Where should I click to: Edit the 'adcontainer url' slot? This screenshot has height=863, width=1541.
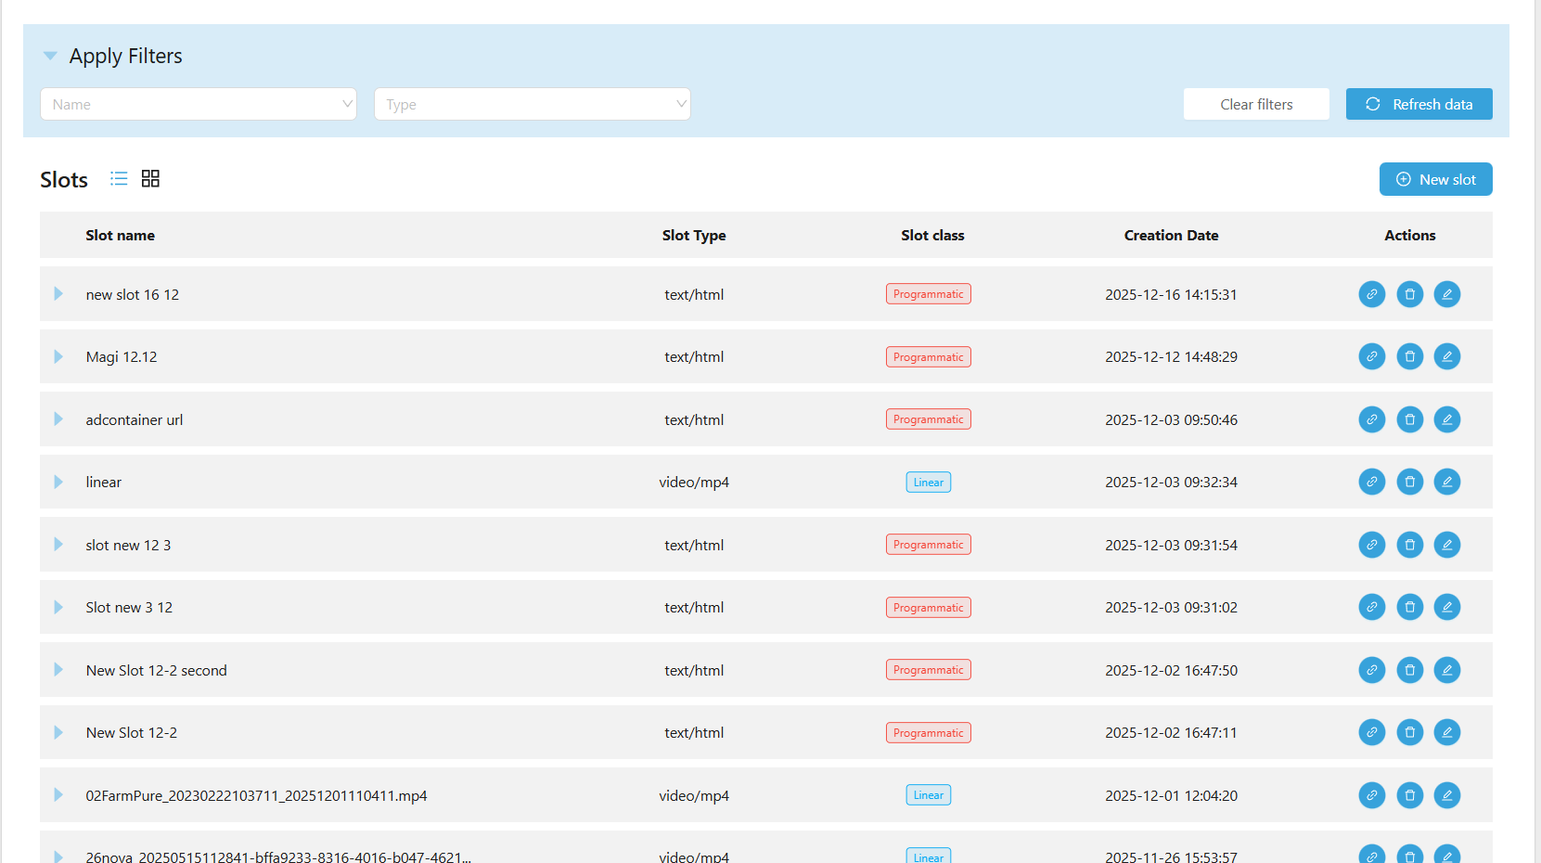1446,419
